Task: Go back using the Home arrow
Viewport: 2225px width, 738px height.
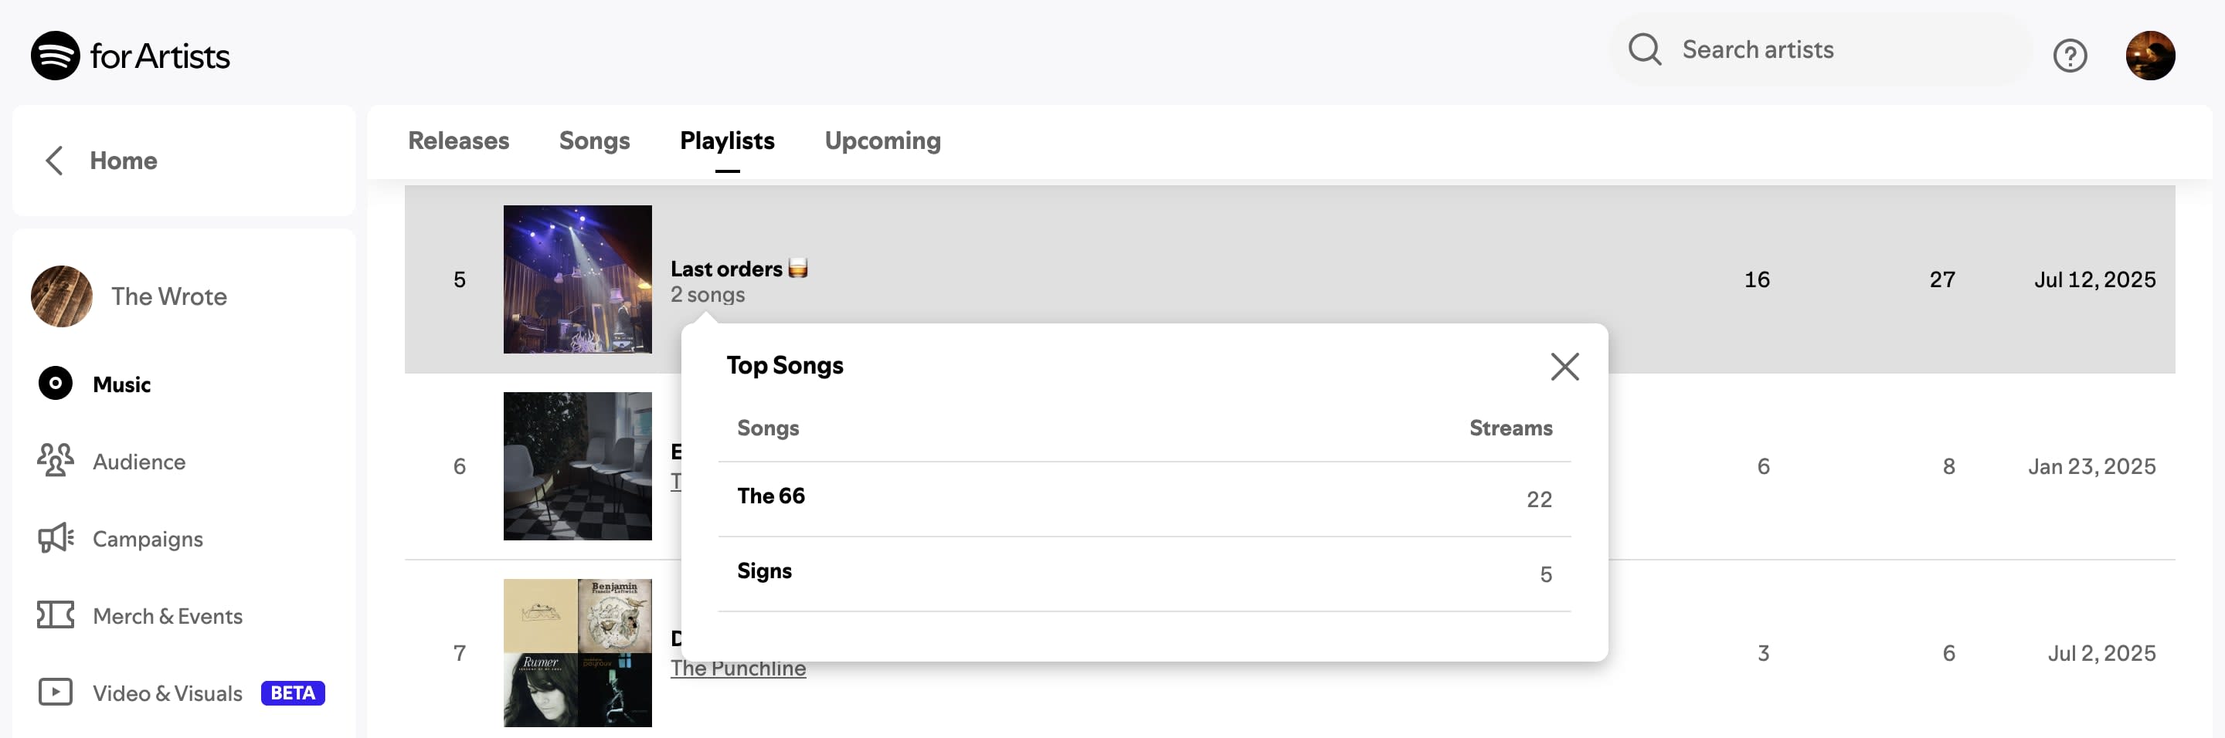Action: pos(54,161)
